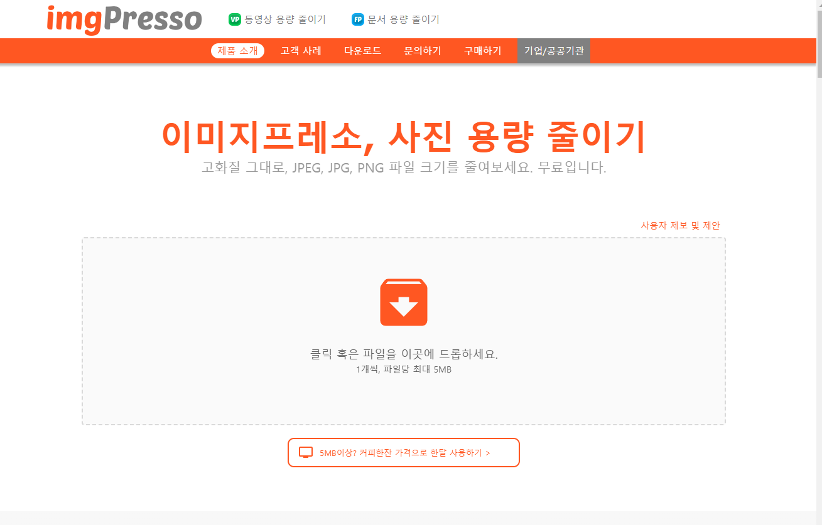Screen dimensions: 822x525
Task: Click the text 클릭 혹은 파일을 이곳에 드롭하세요
Action: 404,354
